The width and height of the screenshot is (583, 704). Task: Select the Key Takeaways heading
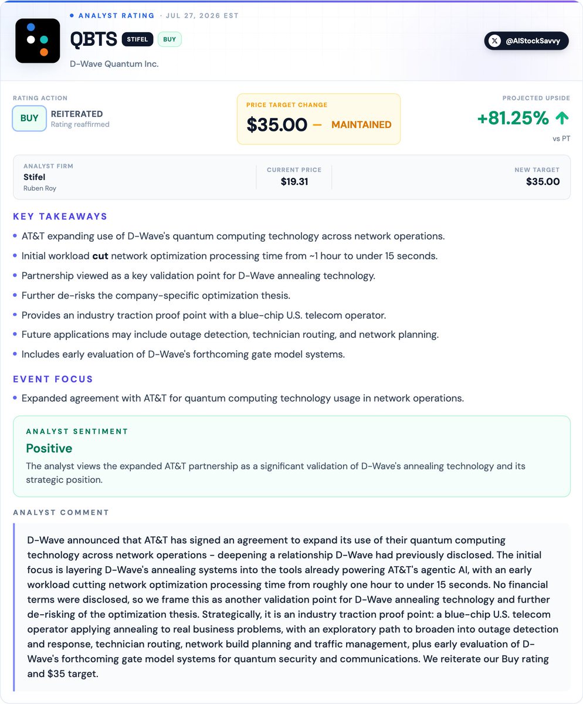[60, 216]
